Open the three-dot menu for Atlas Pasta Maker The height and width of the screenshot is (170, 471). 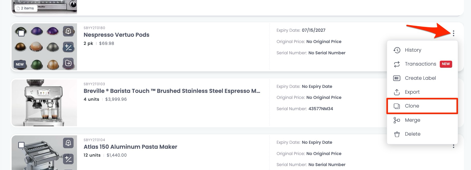[x=454, y=146]
